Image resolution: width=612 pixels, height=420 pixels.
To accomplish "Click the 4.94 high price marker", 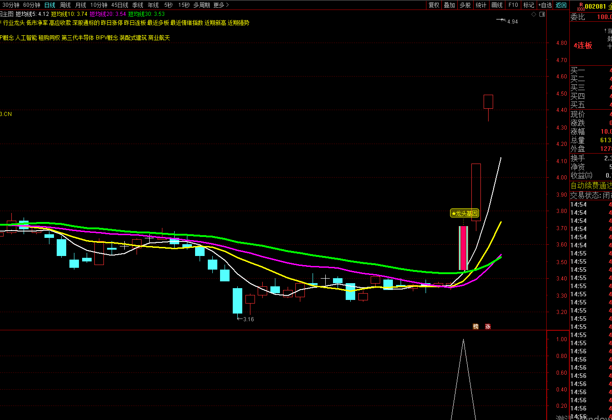I will click(512, 22).
